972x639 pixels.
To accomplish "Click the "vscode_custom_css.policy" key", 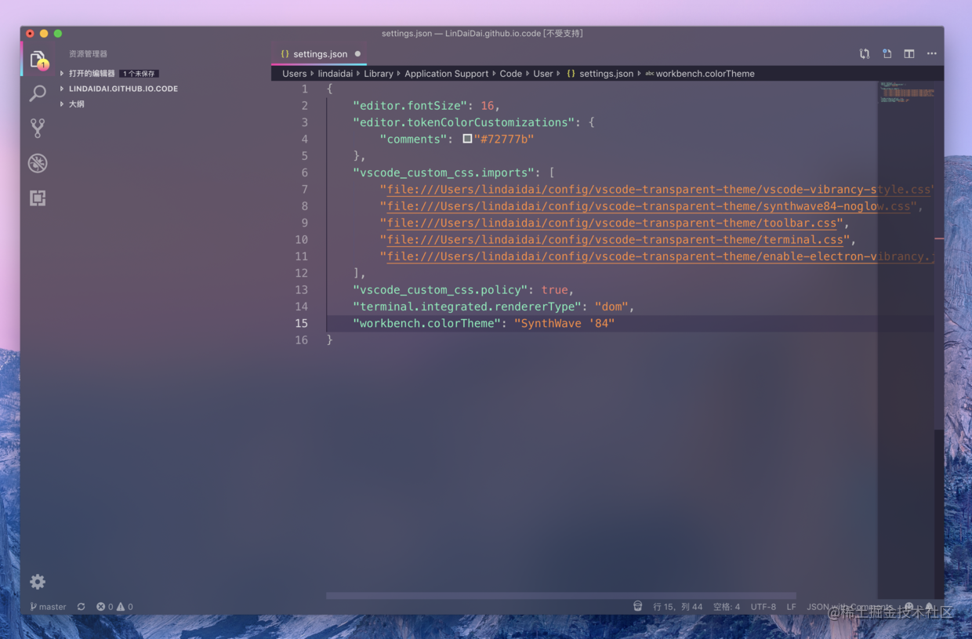I will 441,290.
